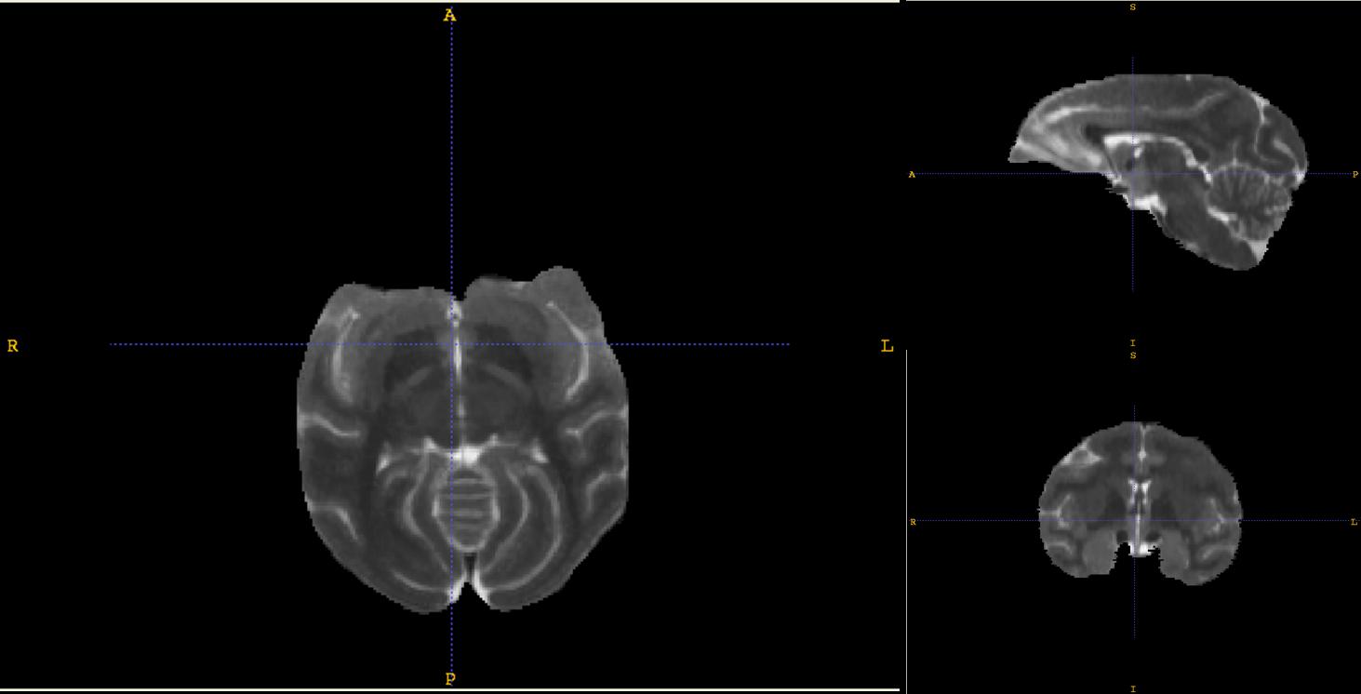Image resolution: width=1361 pixels, height=694 pixels.
Task: Pick the bright CSF at the coronal slice base
Action: (1141, 549)
